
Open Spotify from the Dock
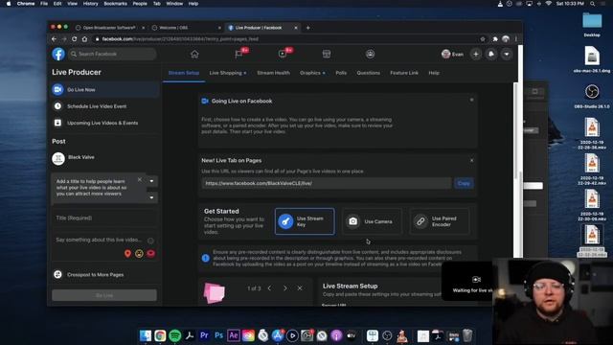pos(174,335)
